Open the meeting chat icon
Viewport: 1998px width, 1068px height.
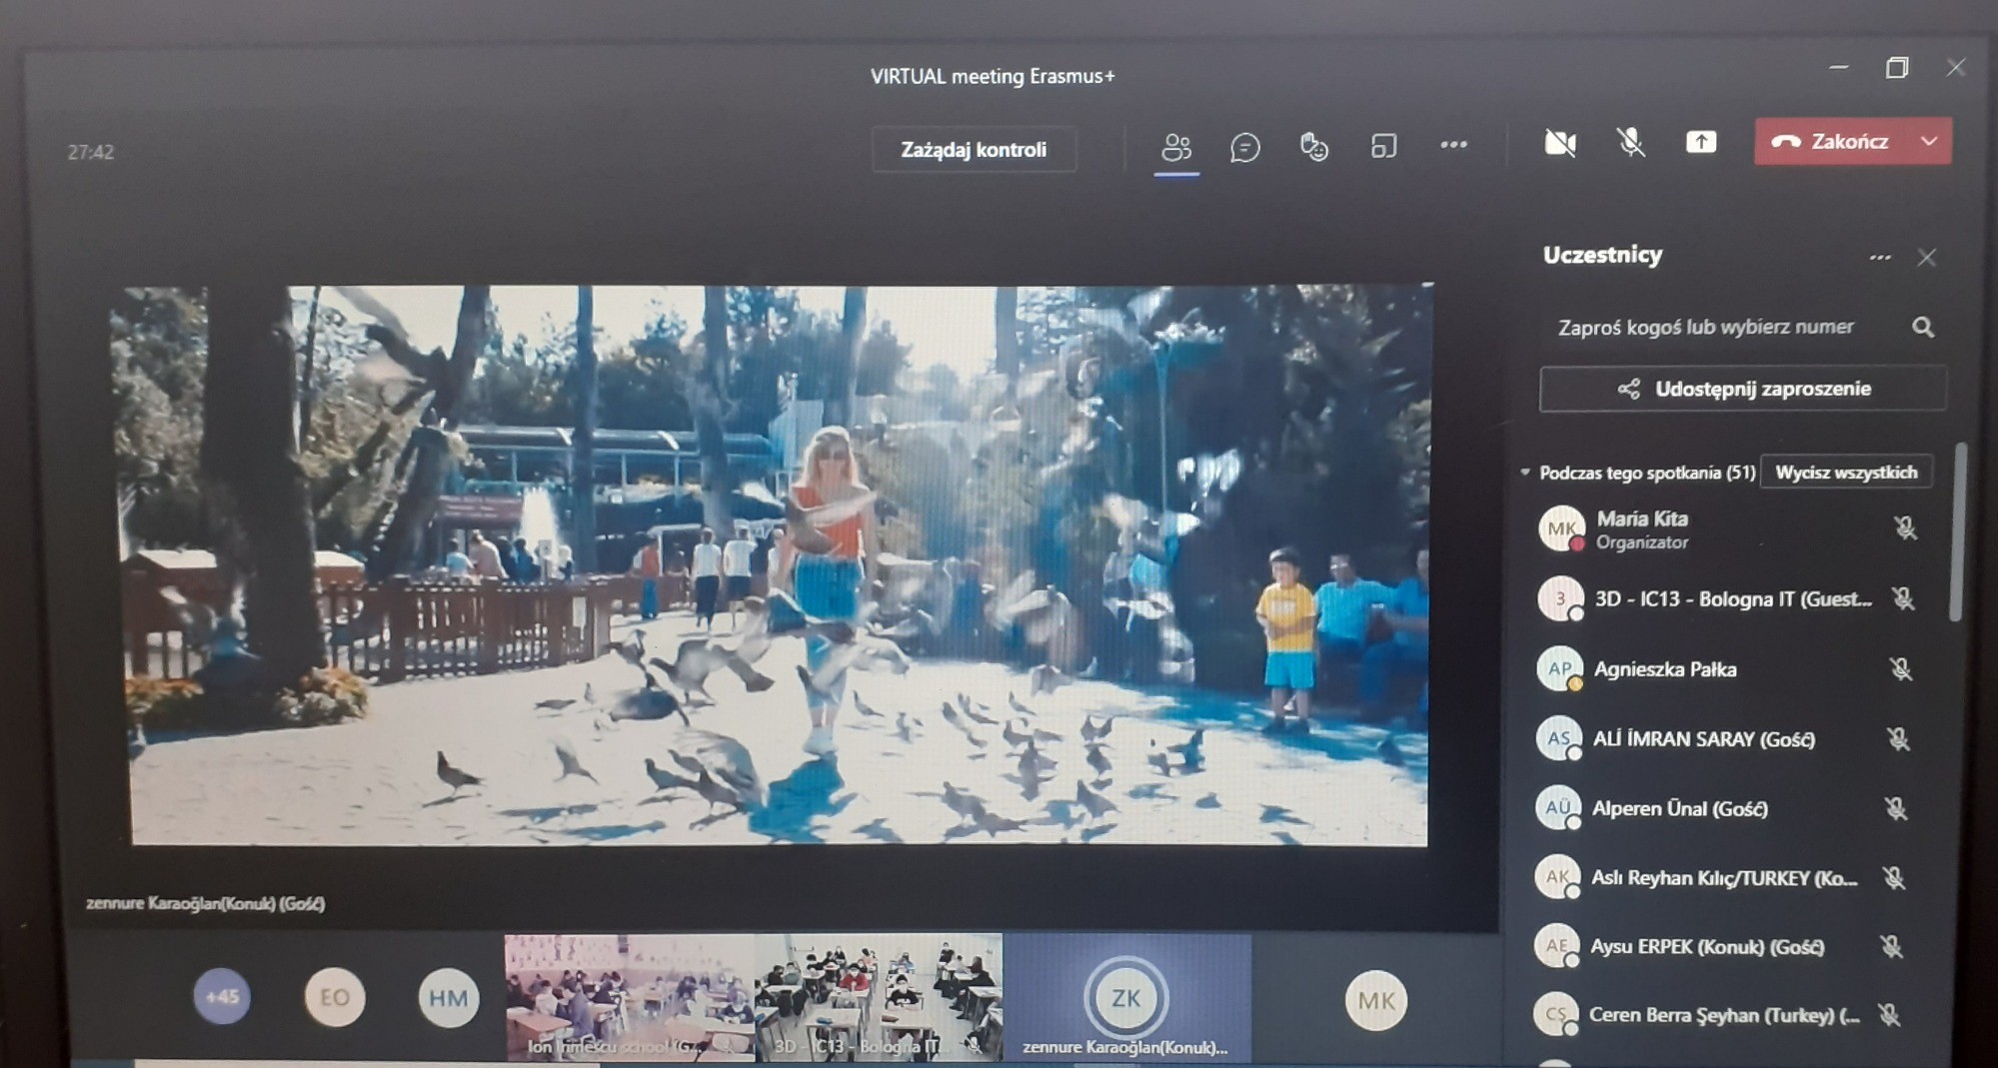coord(1244,148)
